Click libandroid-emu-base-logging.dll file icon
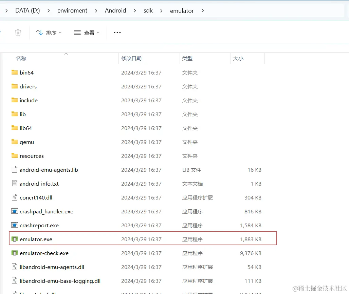The height and width of the screenshot is (294, 349). click(15, 281)
